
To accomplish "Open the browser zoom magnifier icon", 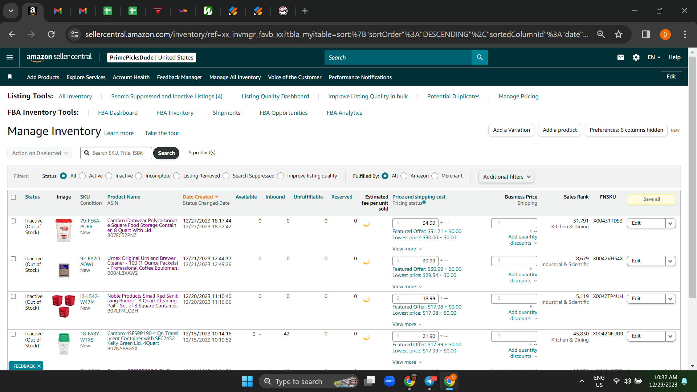I will pyautogui.click(x=601, y=34).
